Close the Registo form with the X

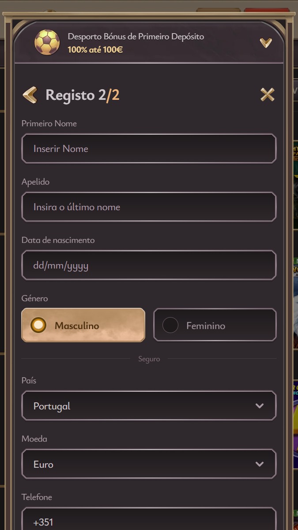coord(267,95)
